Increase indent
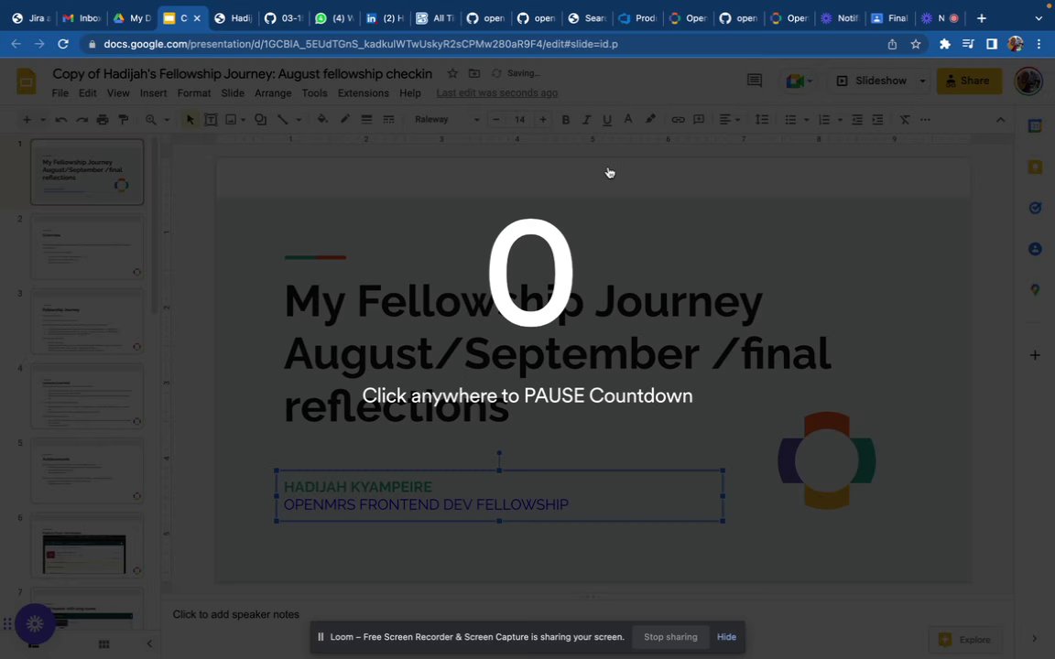This screenshot has height=659, width=1055. click(877, 120)
